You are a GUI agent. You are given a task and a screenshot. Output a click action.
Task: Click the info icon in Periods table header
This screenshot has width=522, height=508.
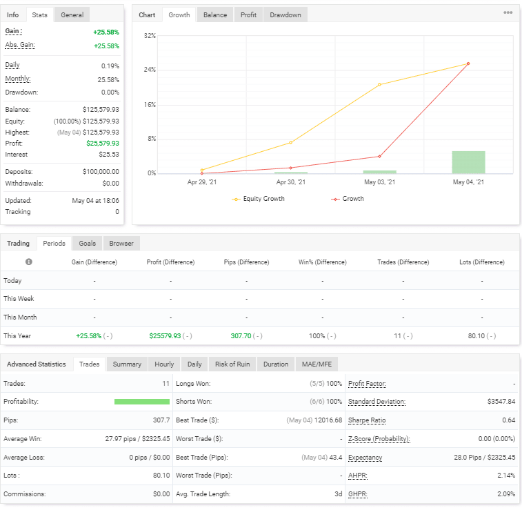pyautogui.click(x=28, y=262)
